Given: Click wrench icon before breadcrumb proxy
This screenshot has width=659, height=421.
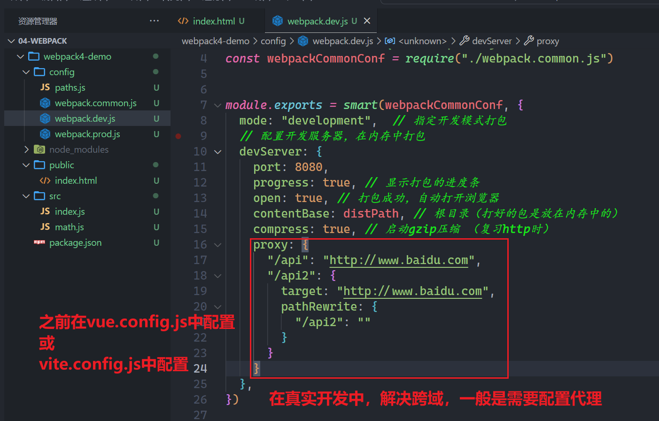Looking at the screenshot, I should coord(529,41).
